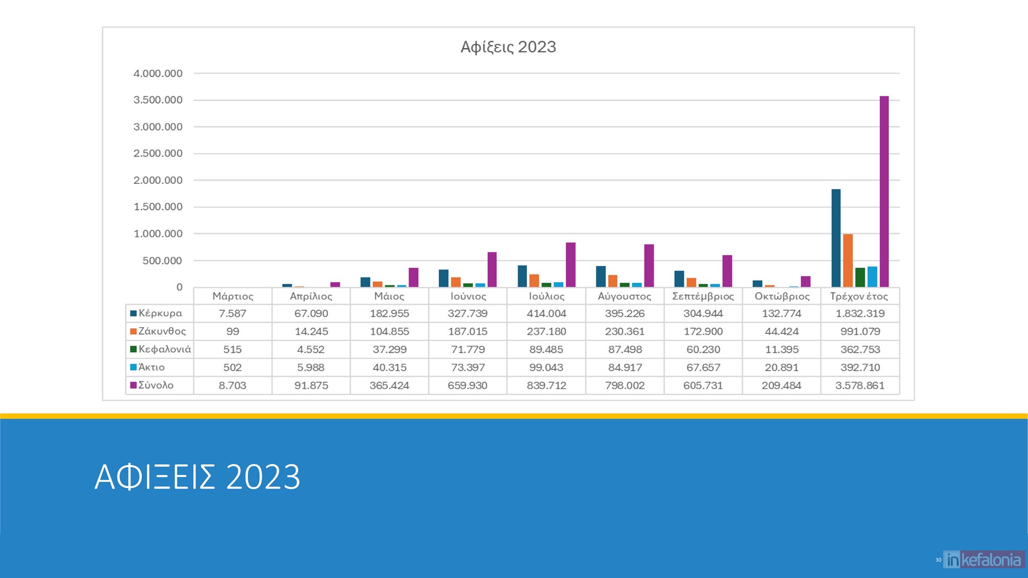Click the cell value 798.002
The image size is (1028, 578).
(625, 386)
